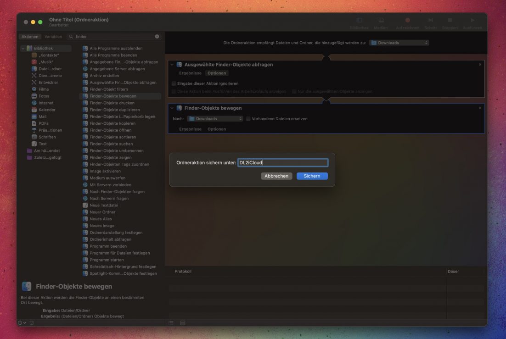The height and width of the screenshot is (339, 506).
Task: Click the Bibliothek toolbar icon
Action: pos(359,20)
